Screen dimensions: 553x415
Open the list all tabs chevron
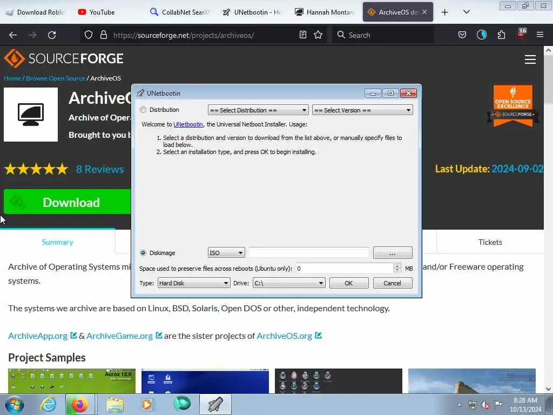coord(466,12)
